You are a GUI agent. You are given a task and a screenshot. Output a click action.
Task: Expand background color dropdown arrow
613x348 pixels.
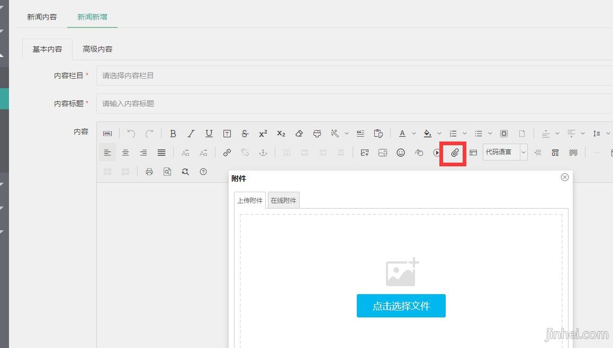tap(439, 134)
